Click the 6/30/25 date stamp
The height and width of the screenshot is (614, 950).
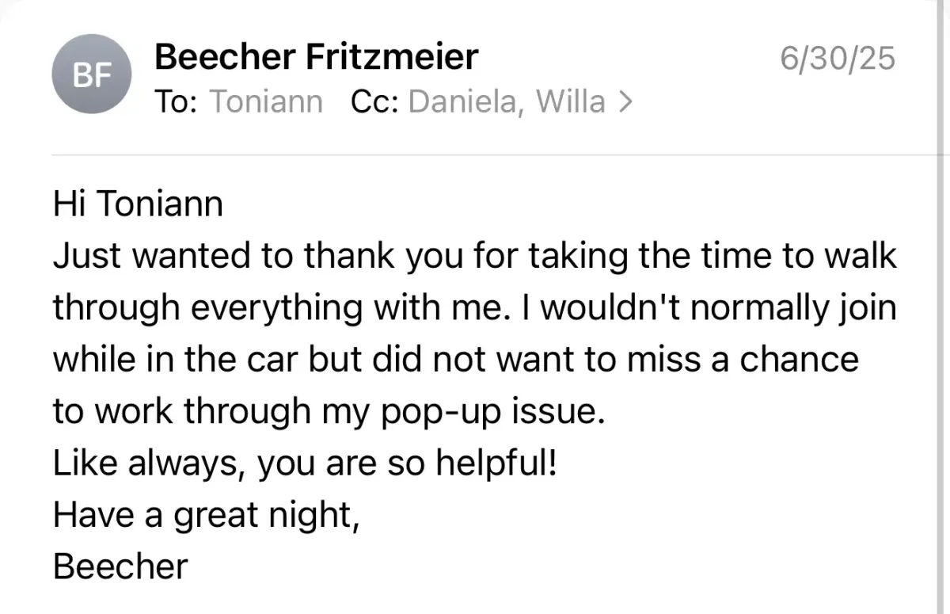coord(837,59)
